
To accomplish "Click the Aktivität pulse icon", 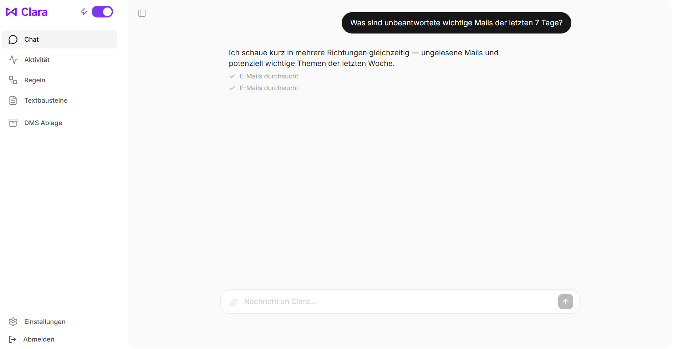I will (13, 60).
